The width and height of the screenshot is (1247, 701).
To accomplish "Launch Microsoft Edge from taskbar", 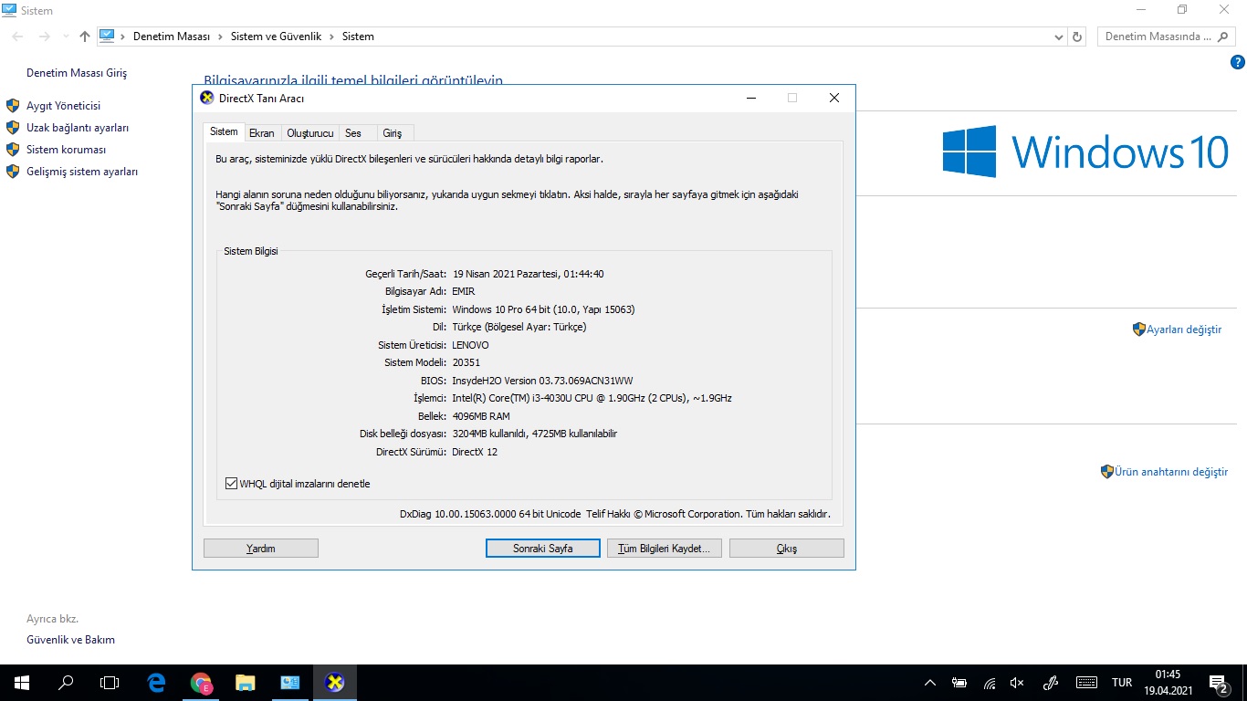I will pyautogui.click(x=157, y=682).
